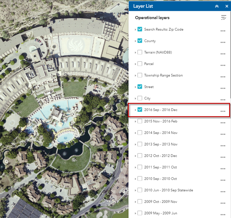The width and height of the screenshot is (231, 218).
Task: Expand the Terrain (NAVD88) layer arrow
Action: 135,53
